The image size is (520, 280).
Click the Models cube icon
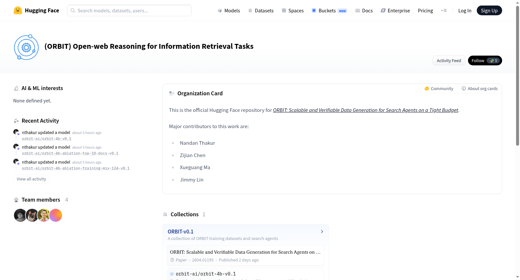pos(220,11)
